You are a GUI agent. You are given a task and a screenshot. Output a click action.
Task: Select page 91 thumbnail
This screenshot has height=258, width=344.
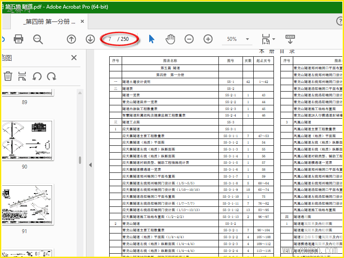[28, 204]
